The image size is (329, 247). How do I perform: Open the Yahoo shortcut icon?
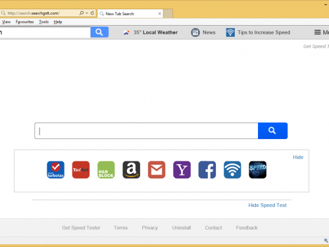point(182,170)
